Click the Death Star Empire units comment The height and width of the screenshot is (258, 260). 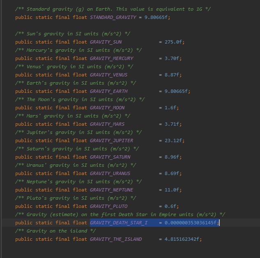pyautogui.click(x=120, y=214)
